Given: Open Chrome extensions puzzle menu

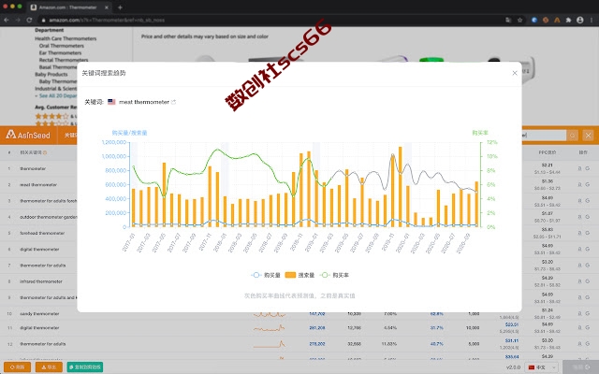Looking at the screenshot, I should tap(568, 20).
